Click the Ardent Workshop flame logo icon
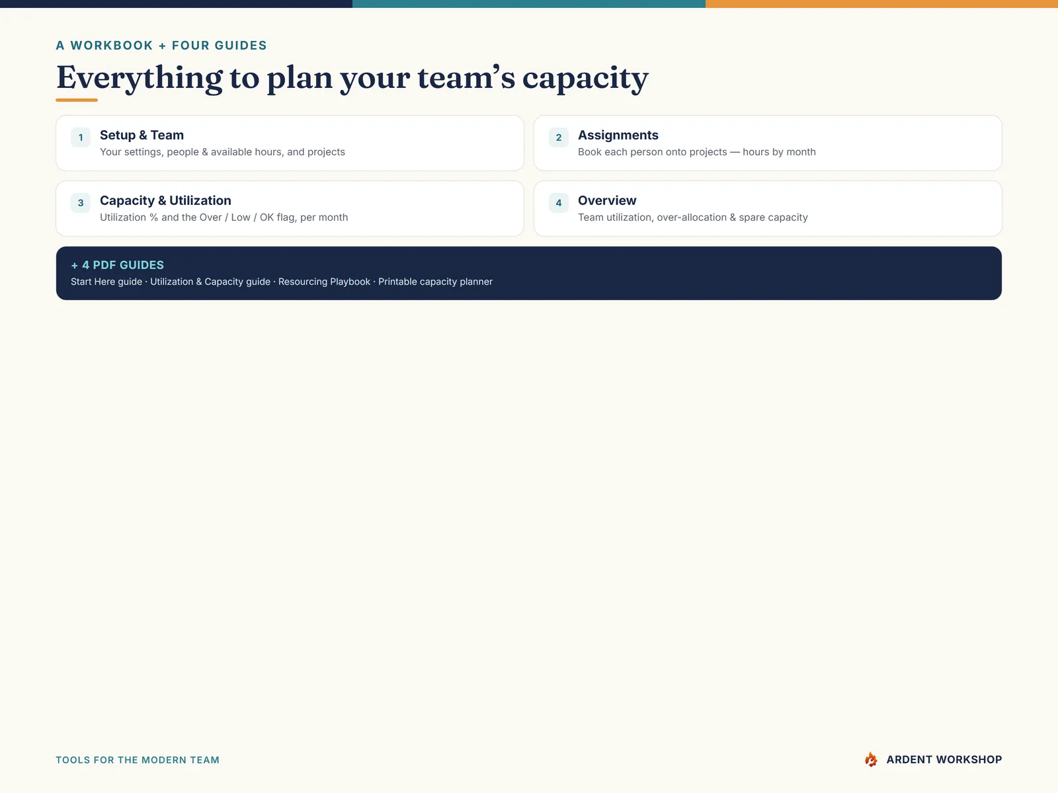Image resolution: width=1058 pixels, height=793 pixels. tap(871, 759)
